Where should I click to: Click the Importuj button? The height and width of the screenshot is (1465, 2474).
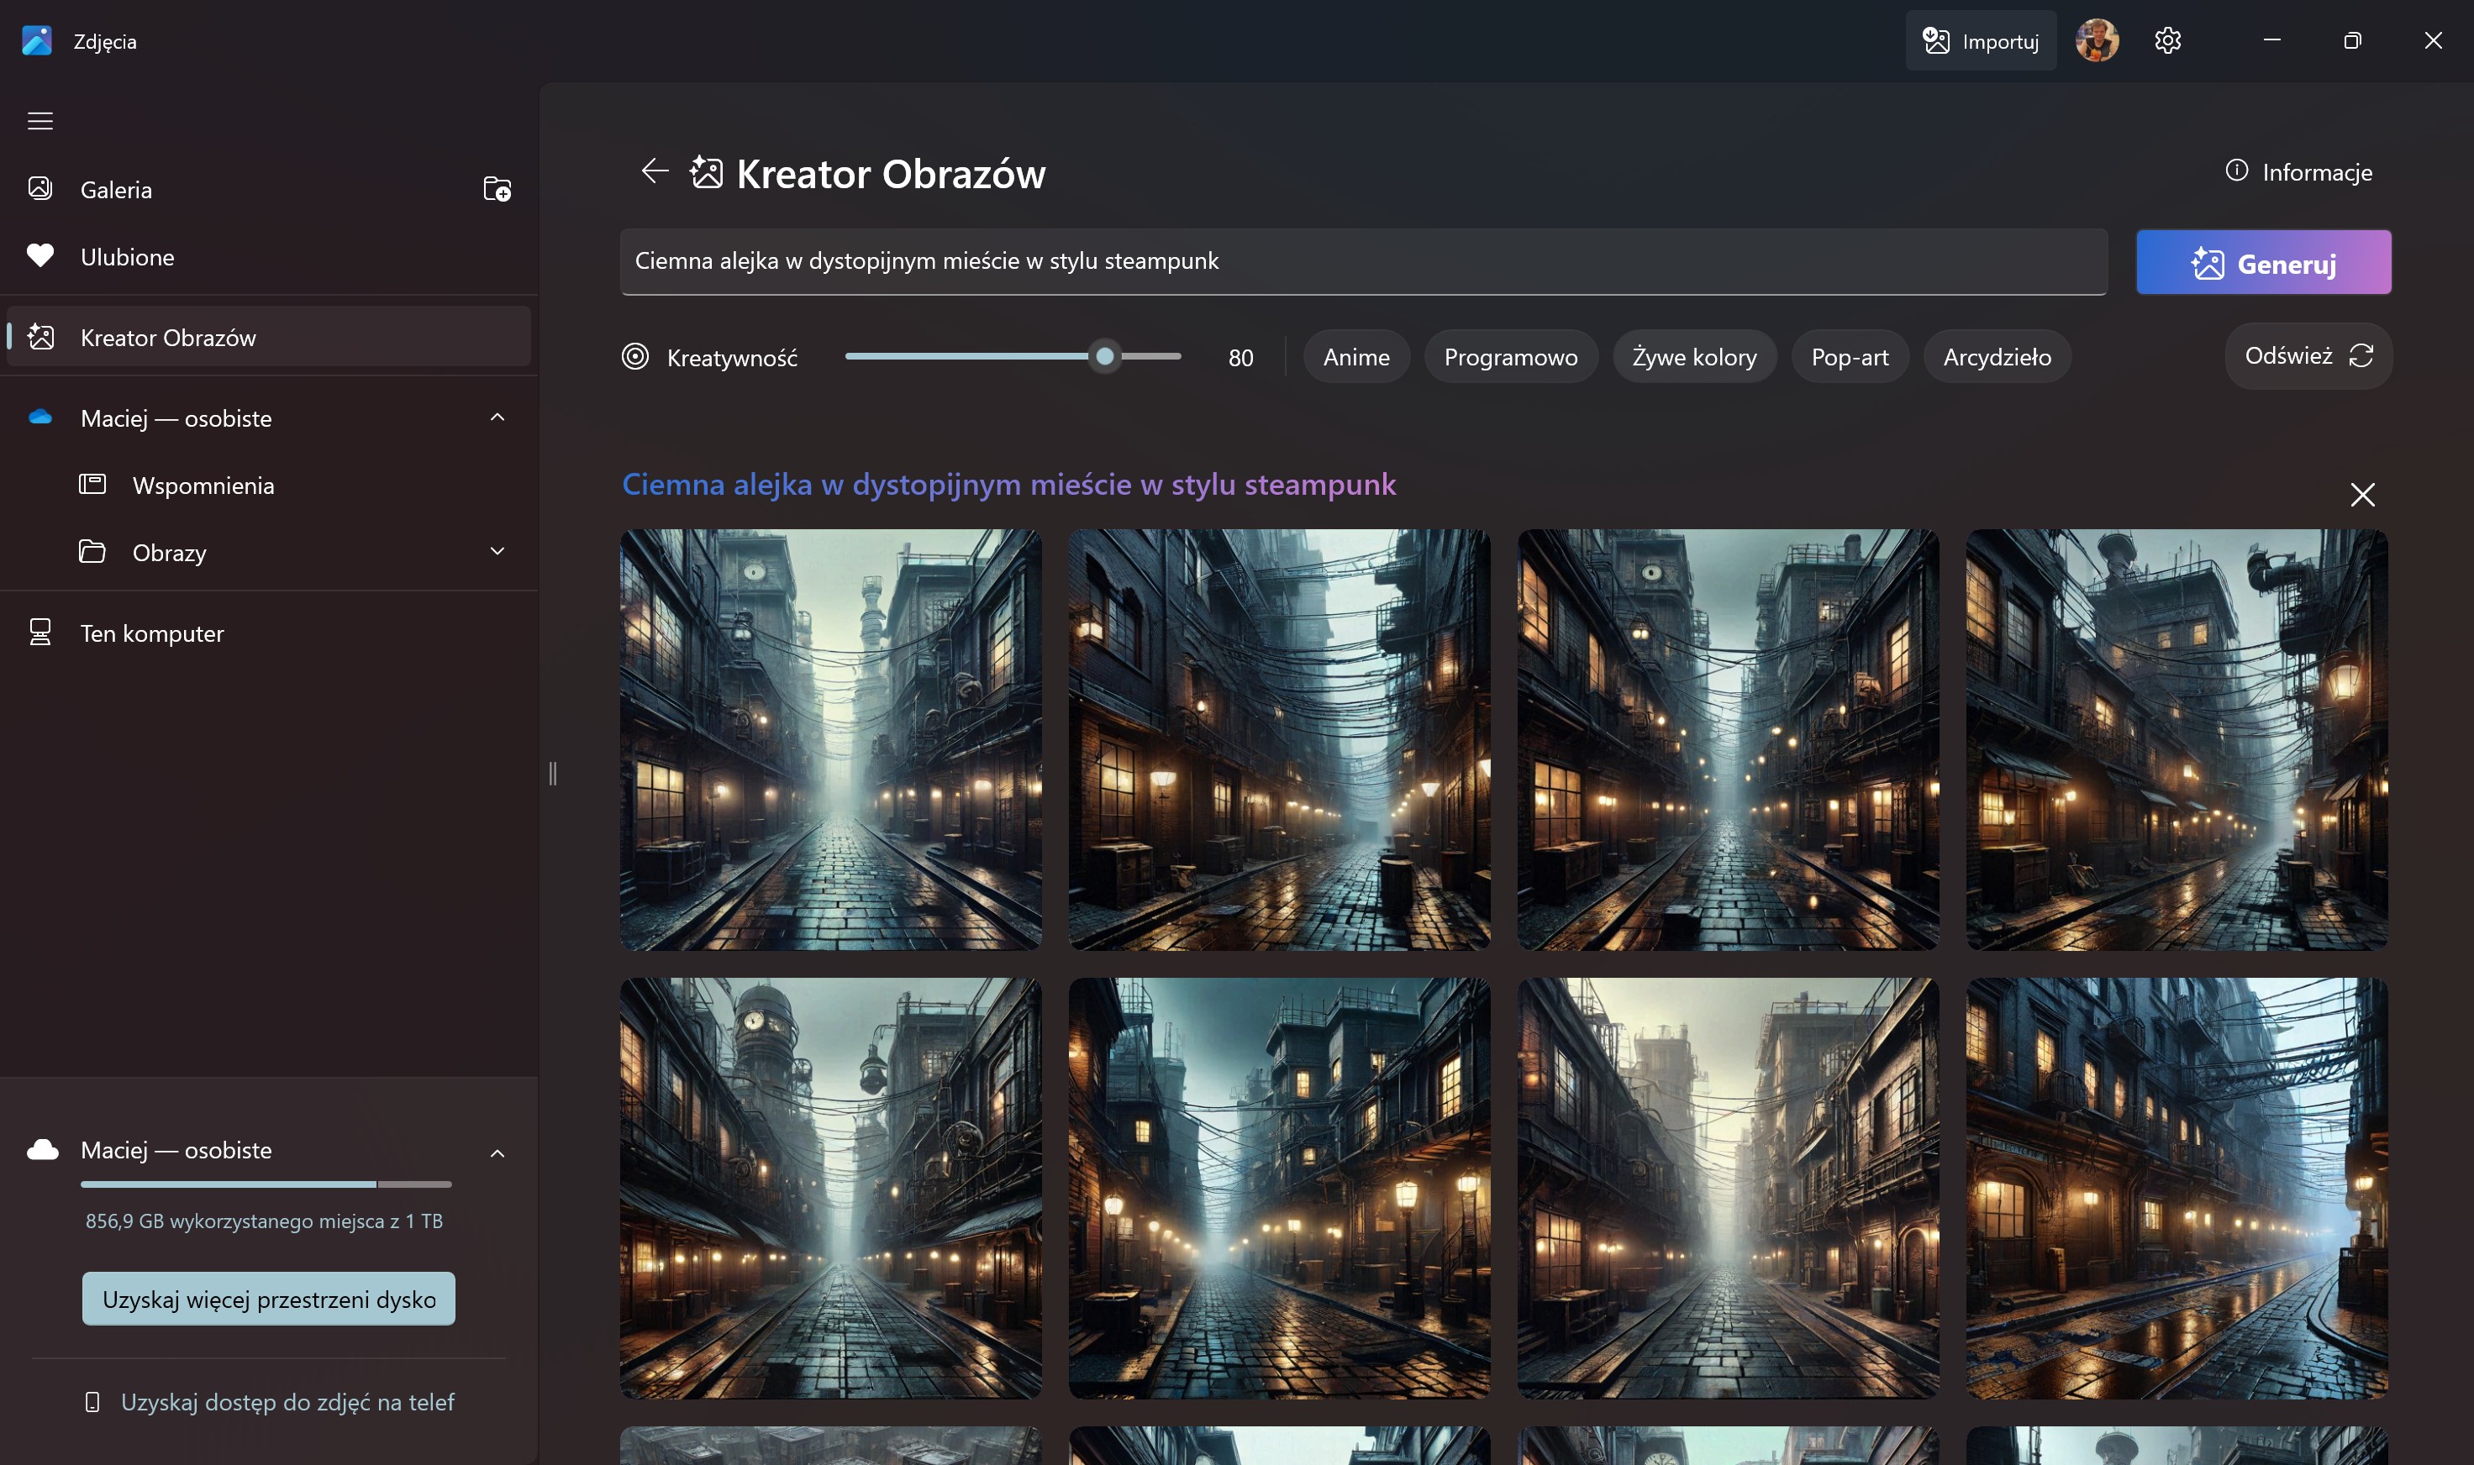tap(1980, 40)
